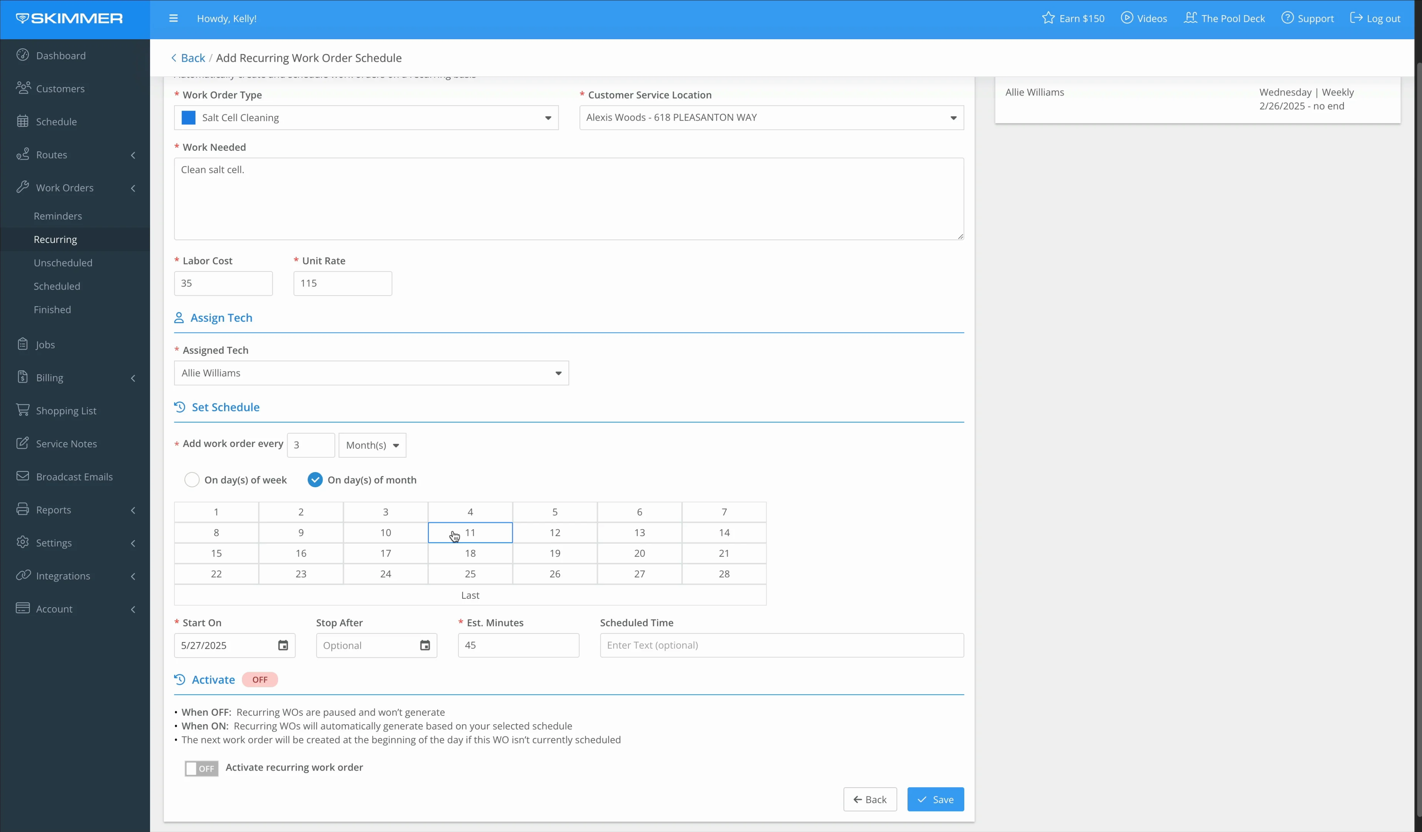Open the Month(s) interval unit dropdown
This screenshot has height=832, width=1422.
tap(373, 445)
